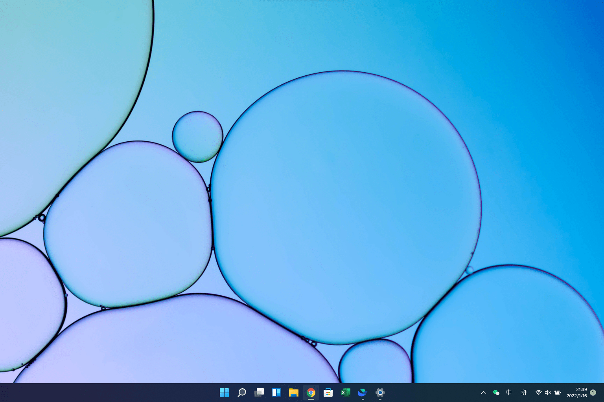Image resolution: width=604 pixels, height=402 pixels.
Task: Expand the hidden system tray icons
Action: click(x=483, y=393)
